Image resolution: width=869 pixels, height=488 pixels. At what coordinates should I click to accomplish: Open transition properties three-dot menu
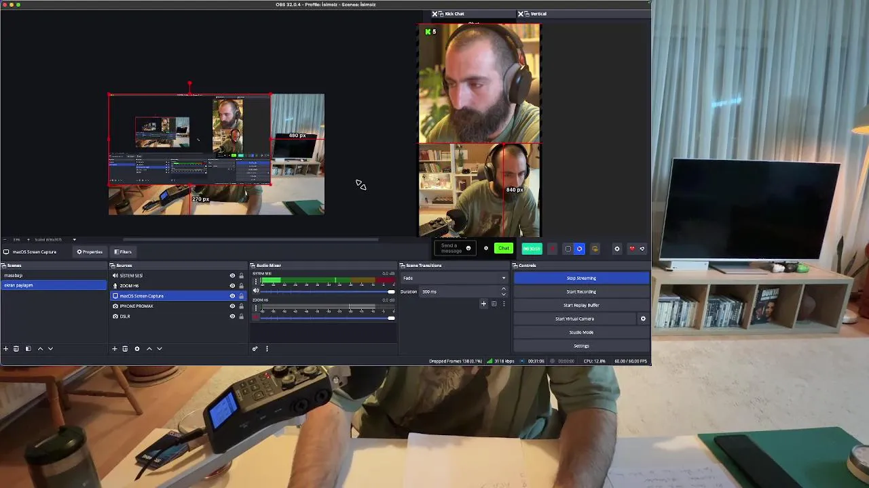(x=504, y=304)
